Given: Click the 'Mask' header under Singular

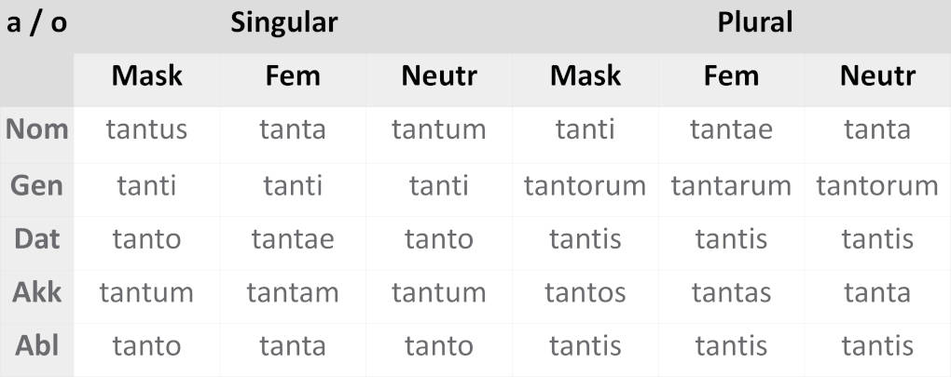Looking at the screenshot, I should [x=146, y=75].
